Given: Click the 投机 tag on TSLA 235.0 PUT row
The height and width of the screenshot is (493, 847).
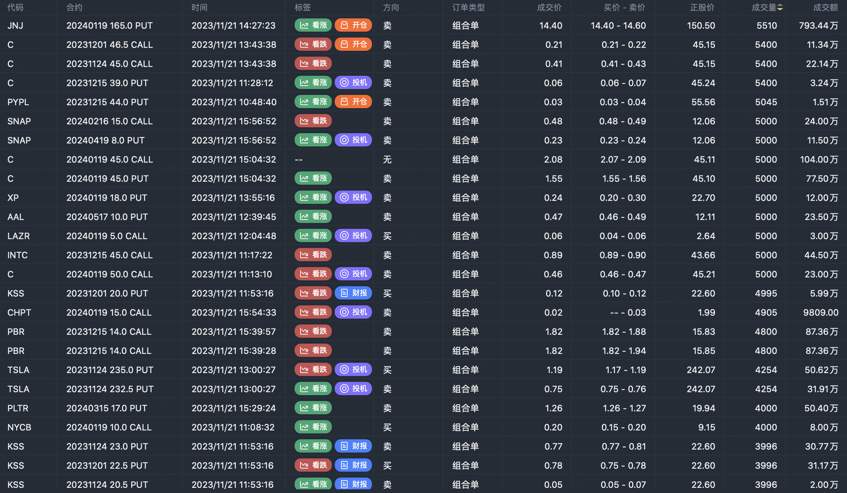Looking at the screenshot, I should click(353, 370).
